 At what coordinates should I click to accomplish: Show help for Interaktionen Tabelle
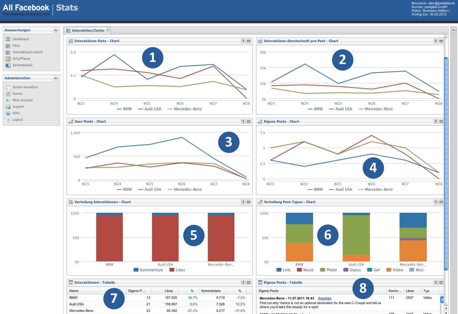click(x=243, y=282)
